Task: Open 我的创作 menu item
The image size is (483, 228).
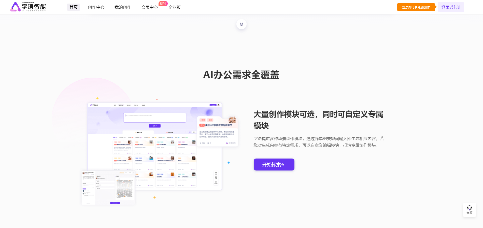Action: click(x=123, y=7)
